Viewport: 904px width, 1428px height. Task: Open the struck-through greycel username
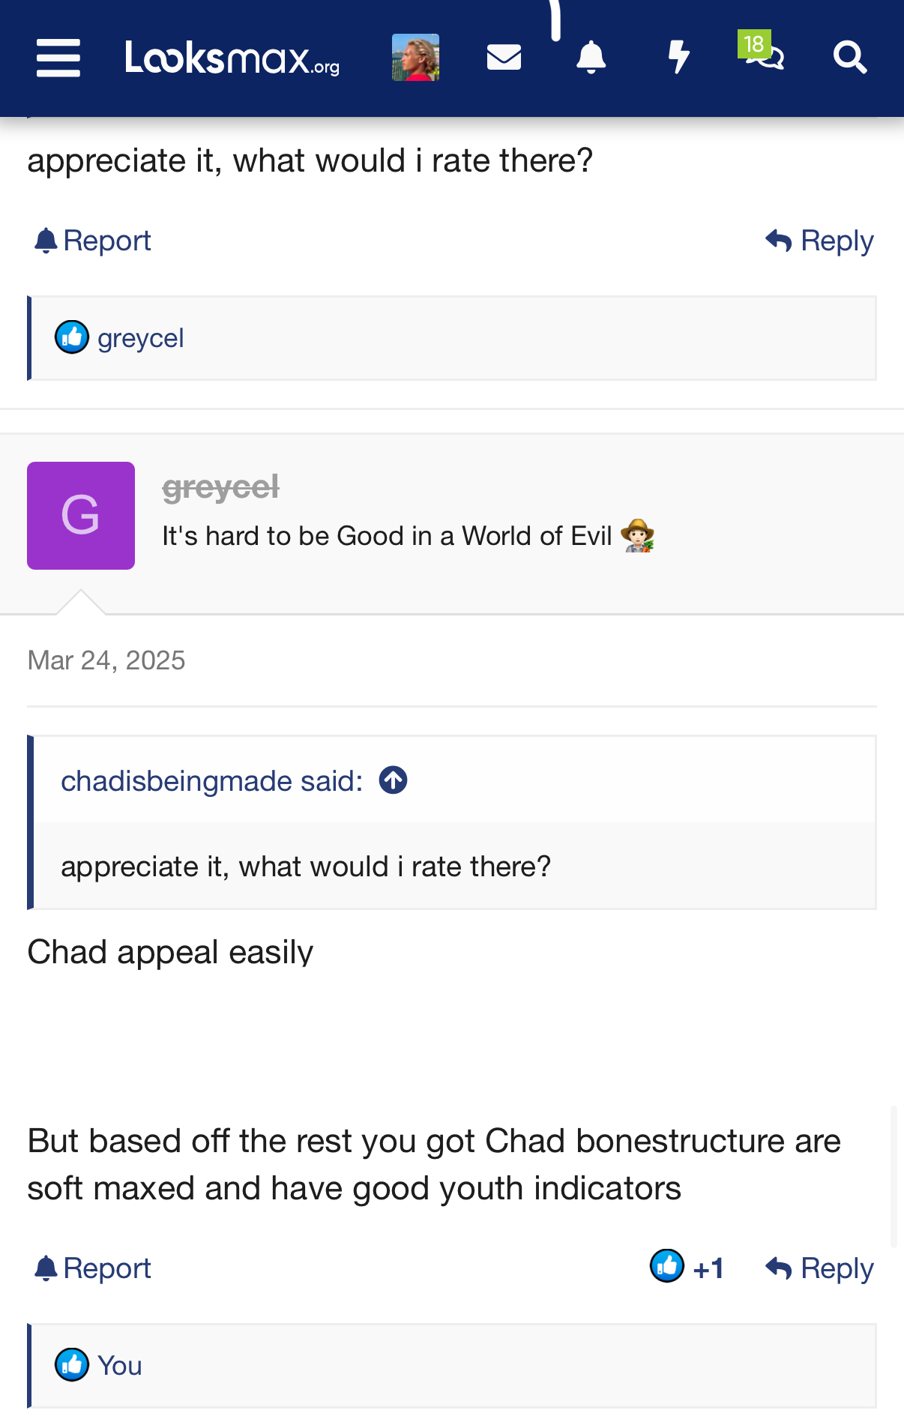click(x=220, y=487)
